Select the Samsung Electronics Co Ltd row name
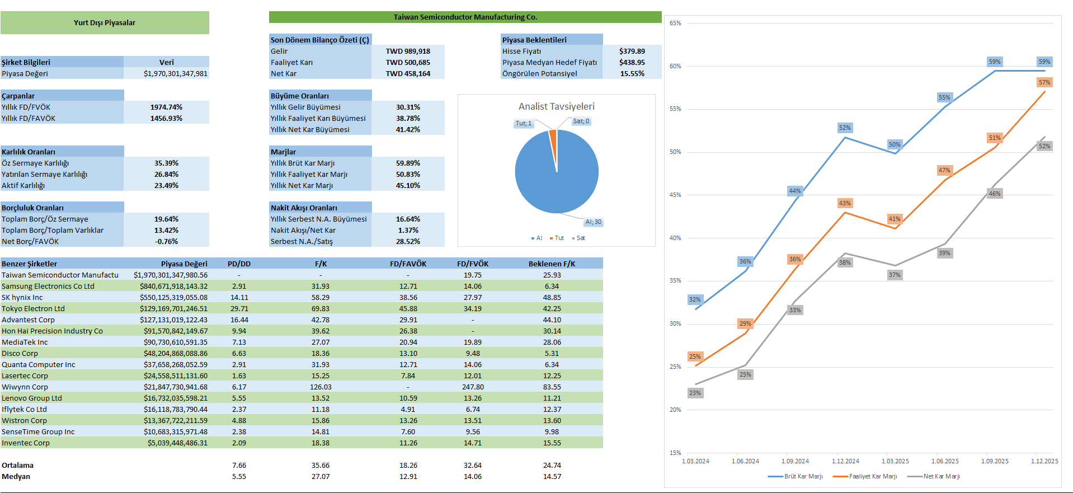Viewport: 1073px width, 493px height. tap(48, 286)
